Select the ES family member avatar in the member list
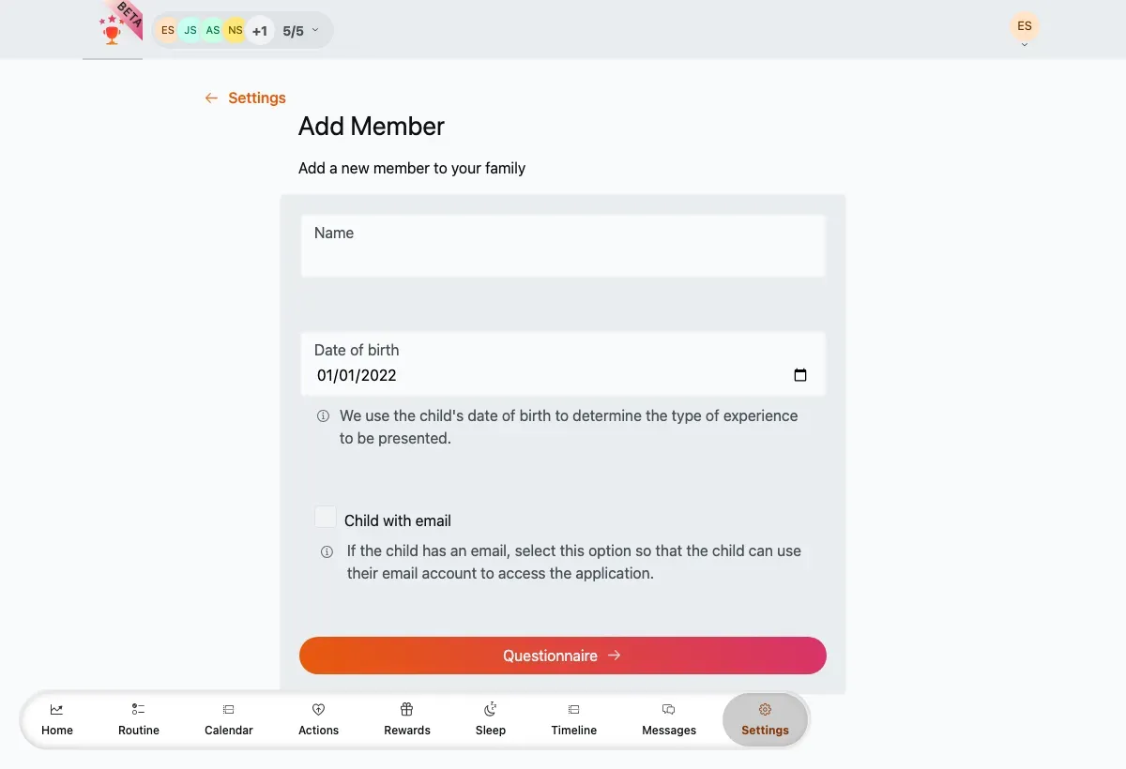Screen dimensions: 1126x769 point(168,31)
